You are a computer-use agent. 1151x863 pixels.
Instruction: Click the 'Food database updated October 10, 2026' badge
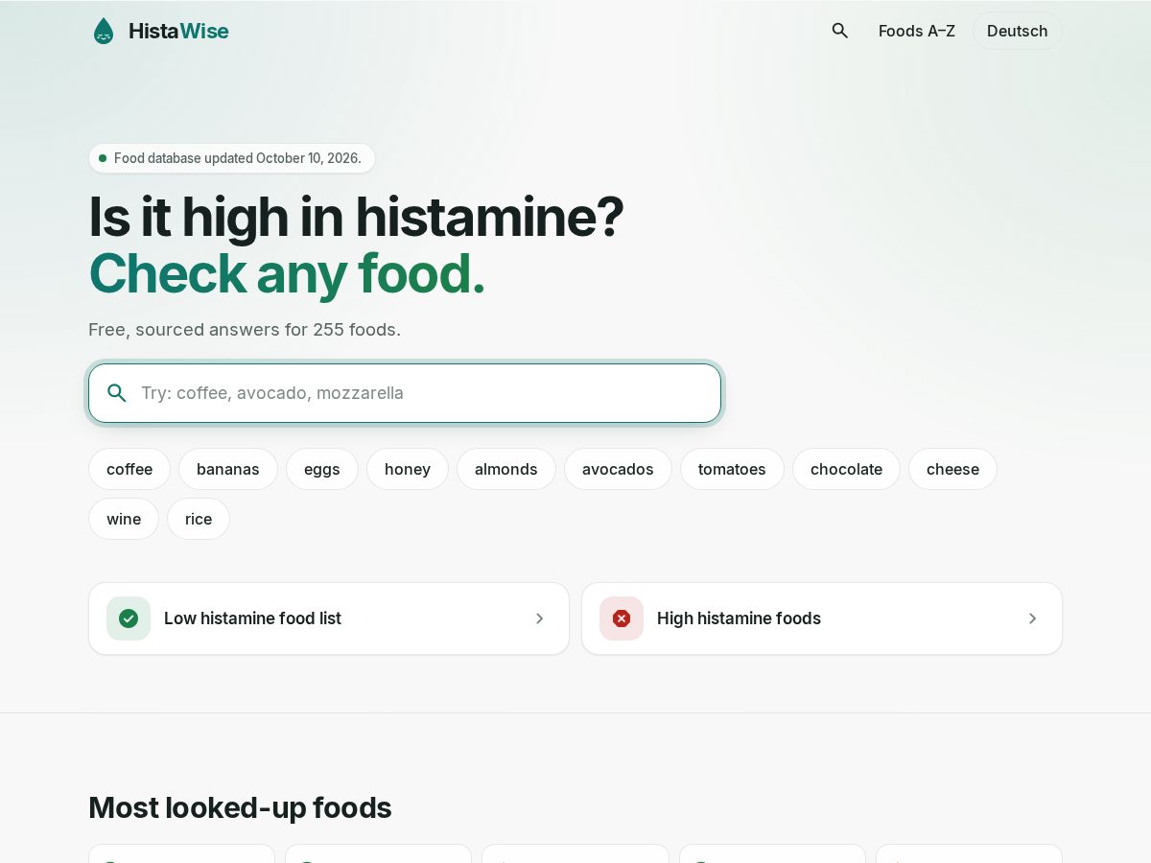click(x=232, y=158)
